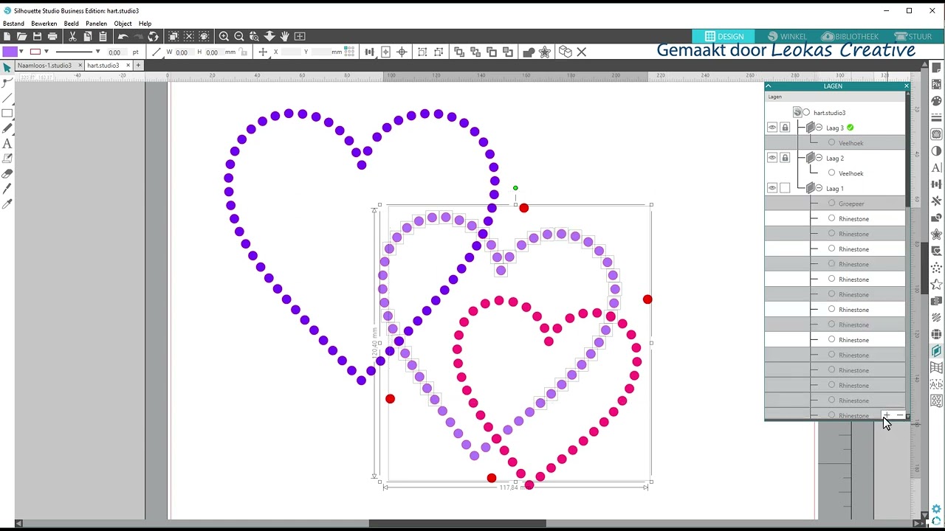Screen dimensions: 945x531
Task: Open the fill color dropdown arrow
Action: 21,52
